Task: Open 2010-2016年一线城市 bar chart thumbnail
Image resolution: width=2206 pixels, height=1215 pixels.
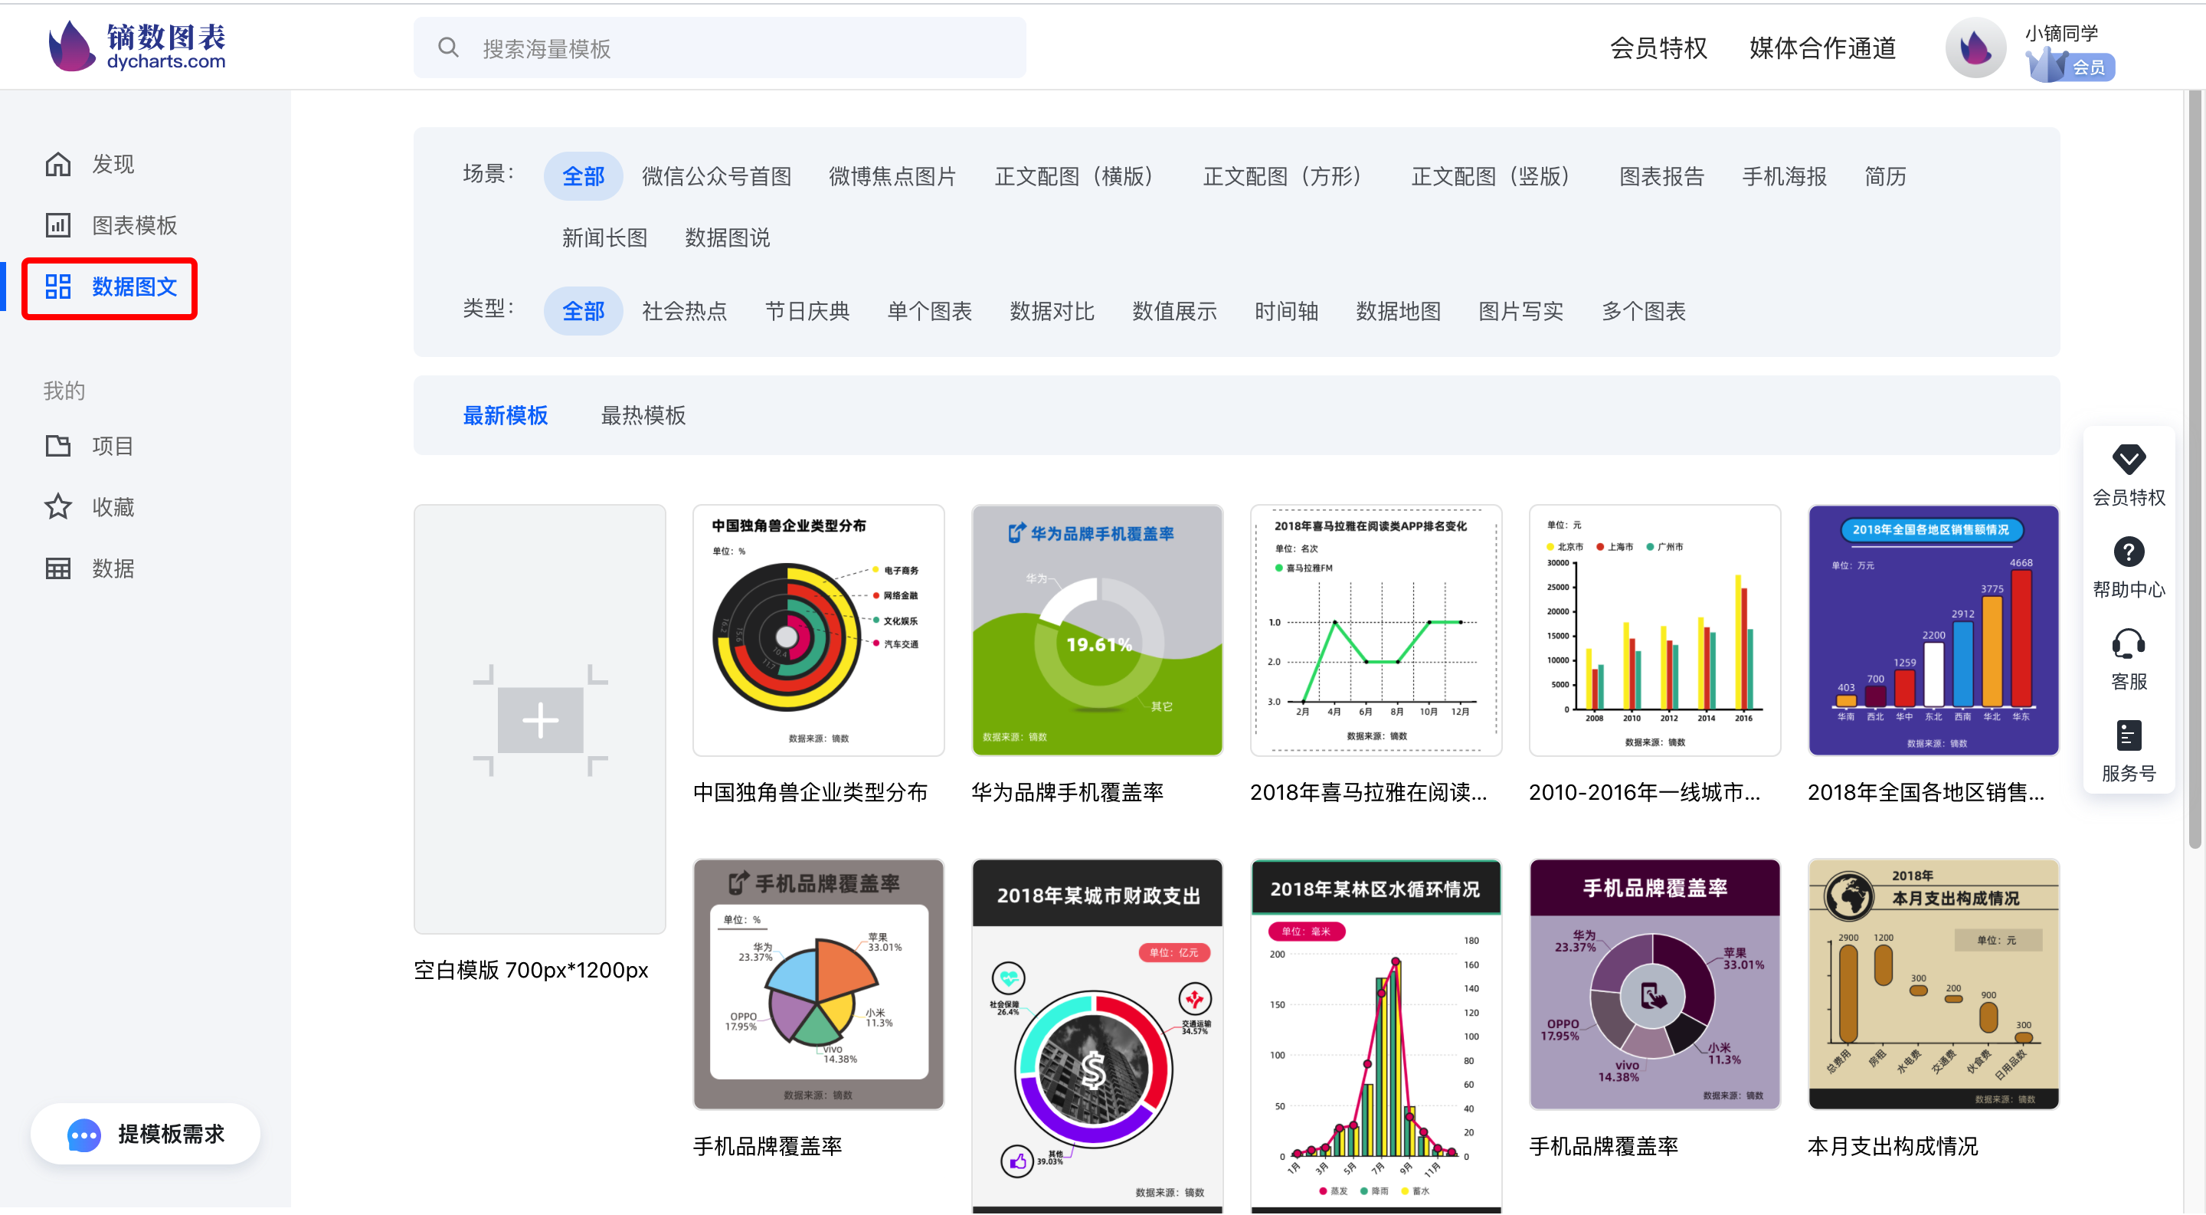Action: tap(1655, 631)
